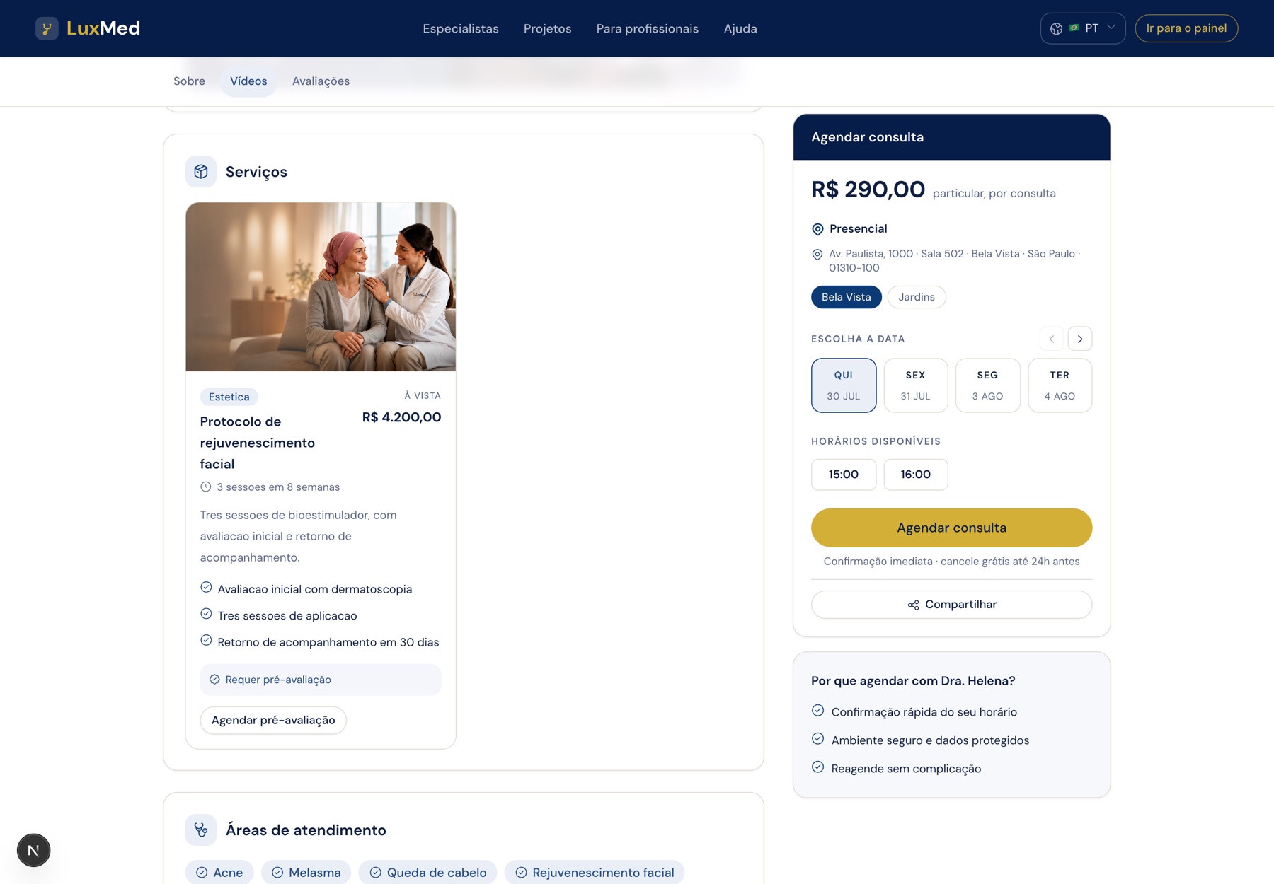Click the Next.js dev tools badge

33,850
